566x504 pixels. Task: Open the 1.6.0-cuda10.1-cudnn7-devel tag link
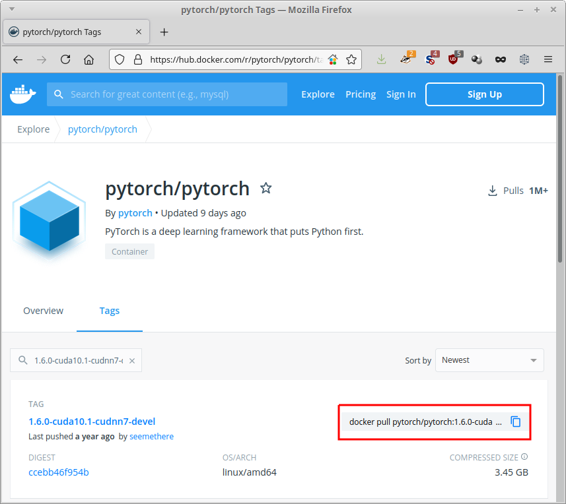click(92, 422)
